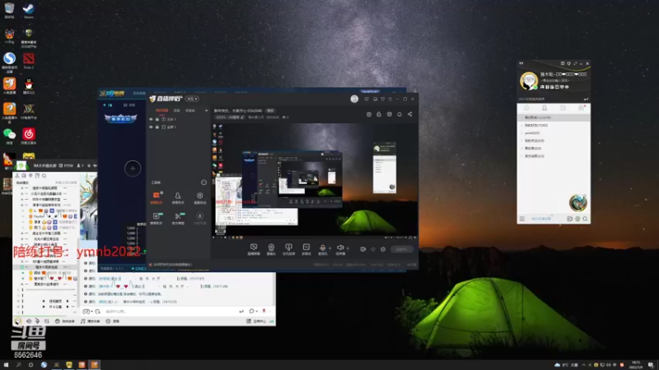This screenshot has width=659, height=370.
Task: Open the settings gear in the streaming bottom toolbar
Action: [x=383, y=249]
